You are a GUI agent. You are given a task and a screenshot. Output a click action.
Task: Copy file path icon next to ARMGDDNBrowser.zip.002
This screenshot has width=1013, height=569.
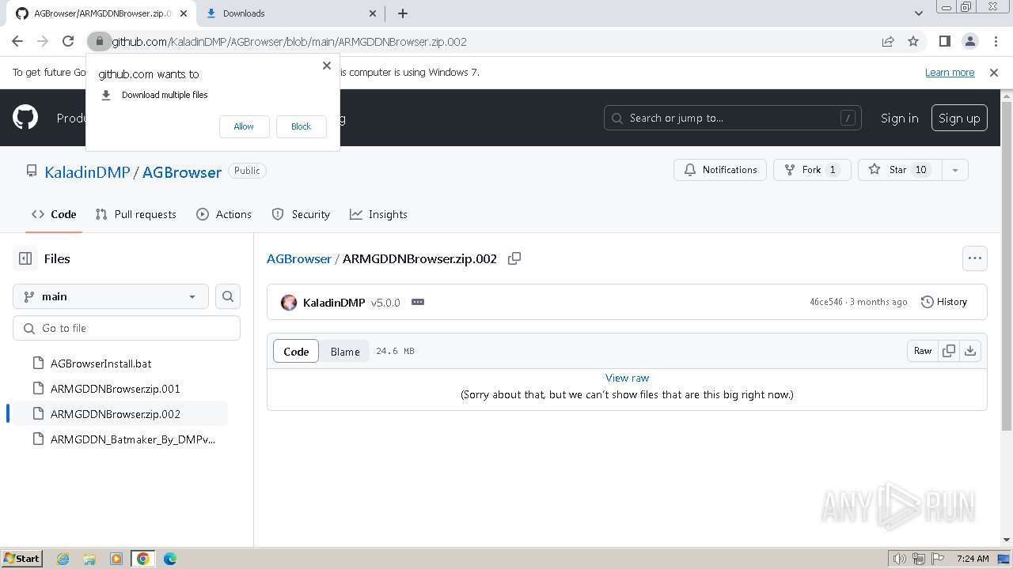[x=514, y=258]
